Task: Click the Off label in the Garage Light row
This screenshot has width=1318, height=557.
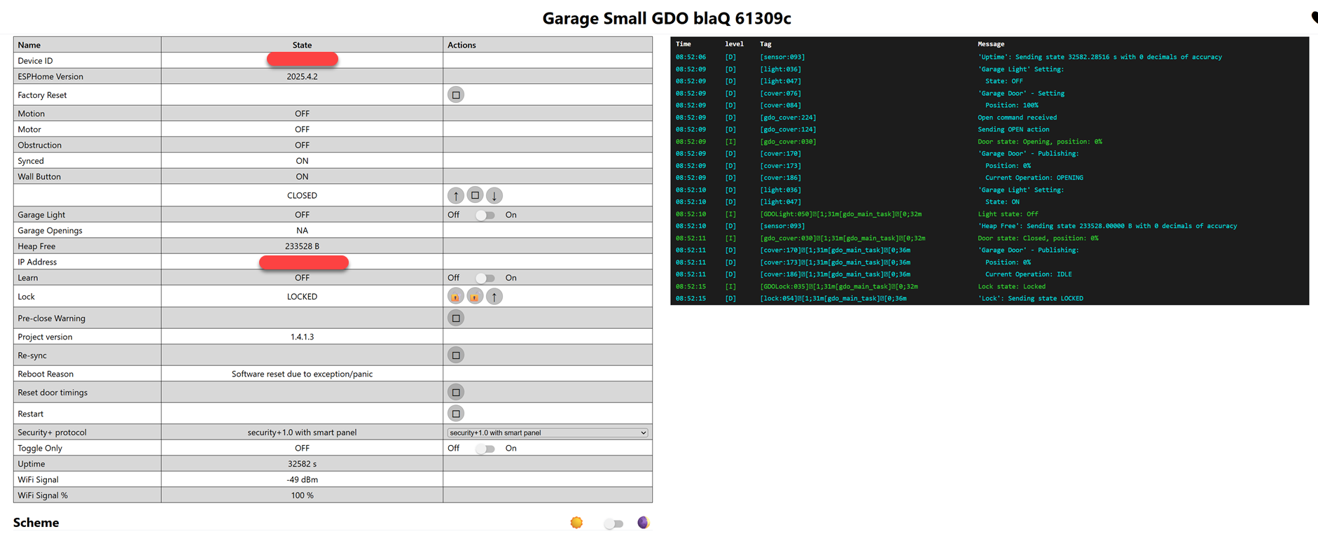Action: pos(454,215)
